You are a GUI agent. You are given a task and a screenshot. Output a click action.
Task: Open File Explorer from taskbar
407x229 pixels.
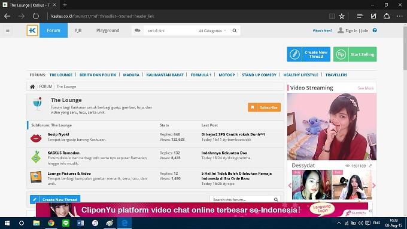point(37,223)
